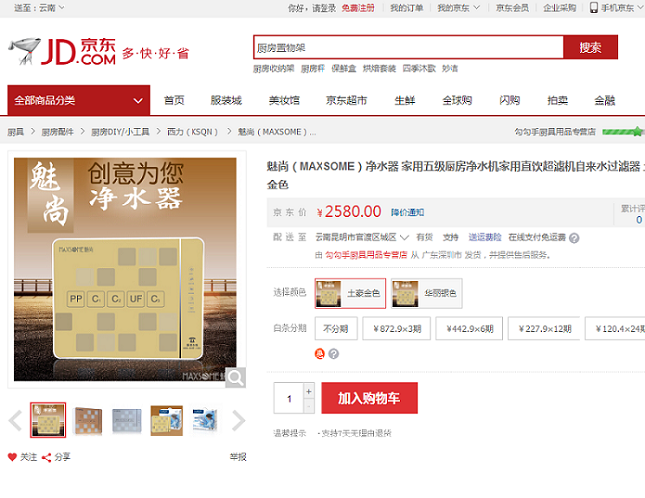Click the 加入购物车 button
The image size is (645, 498).
(369, 398)
